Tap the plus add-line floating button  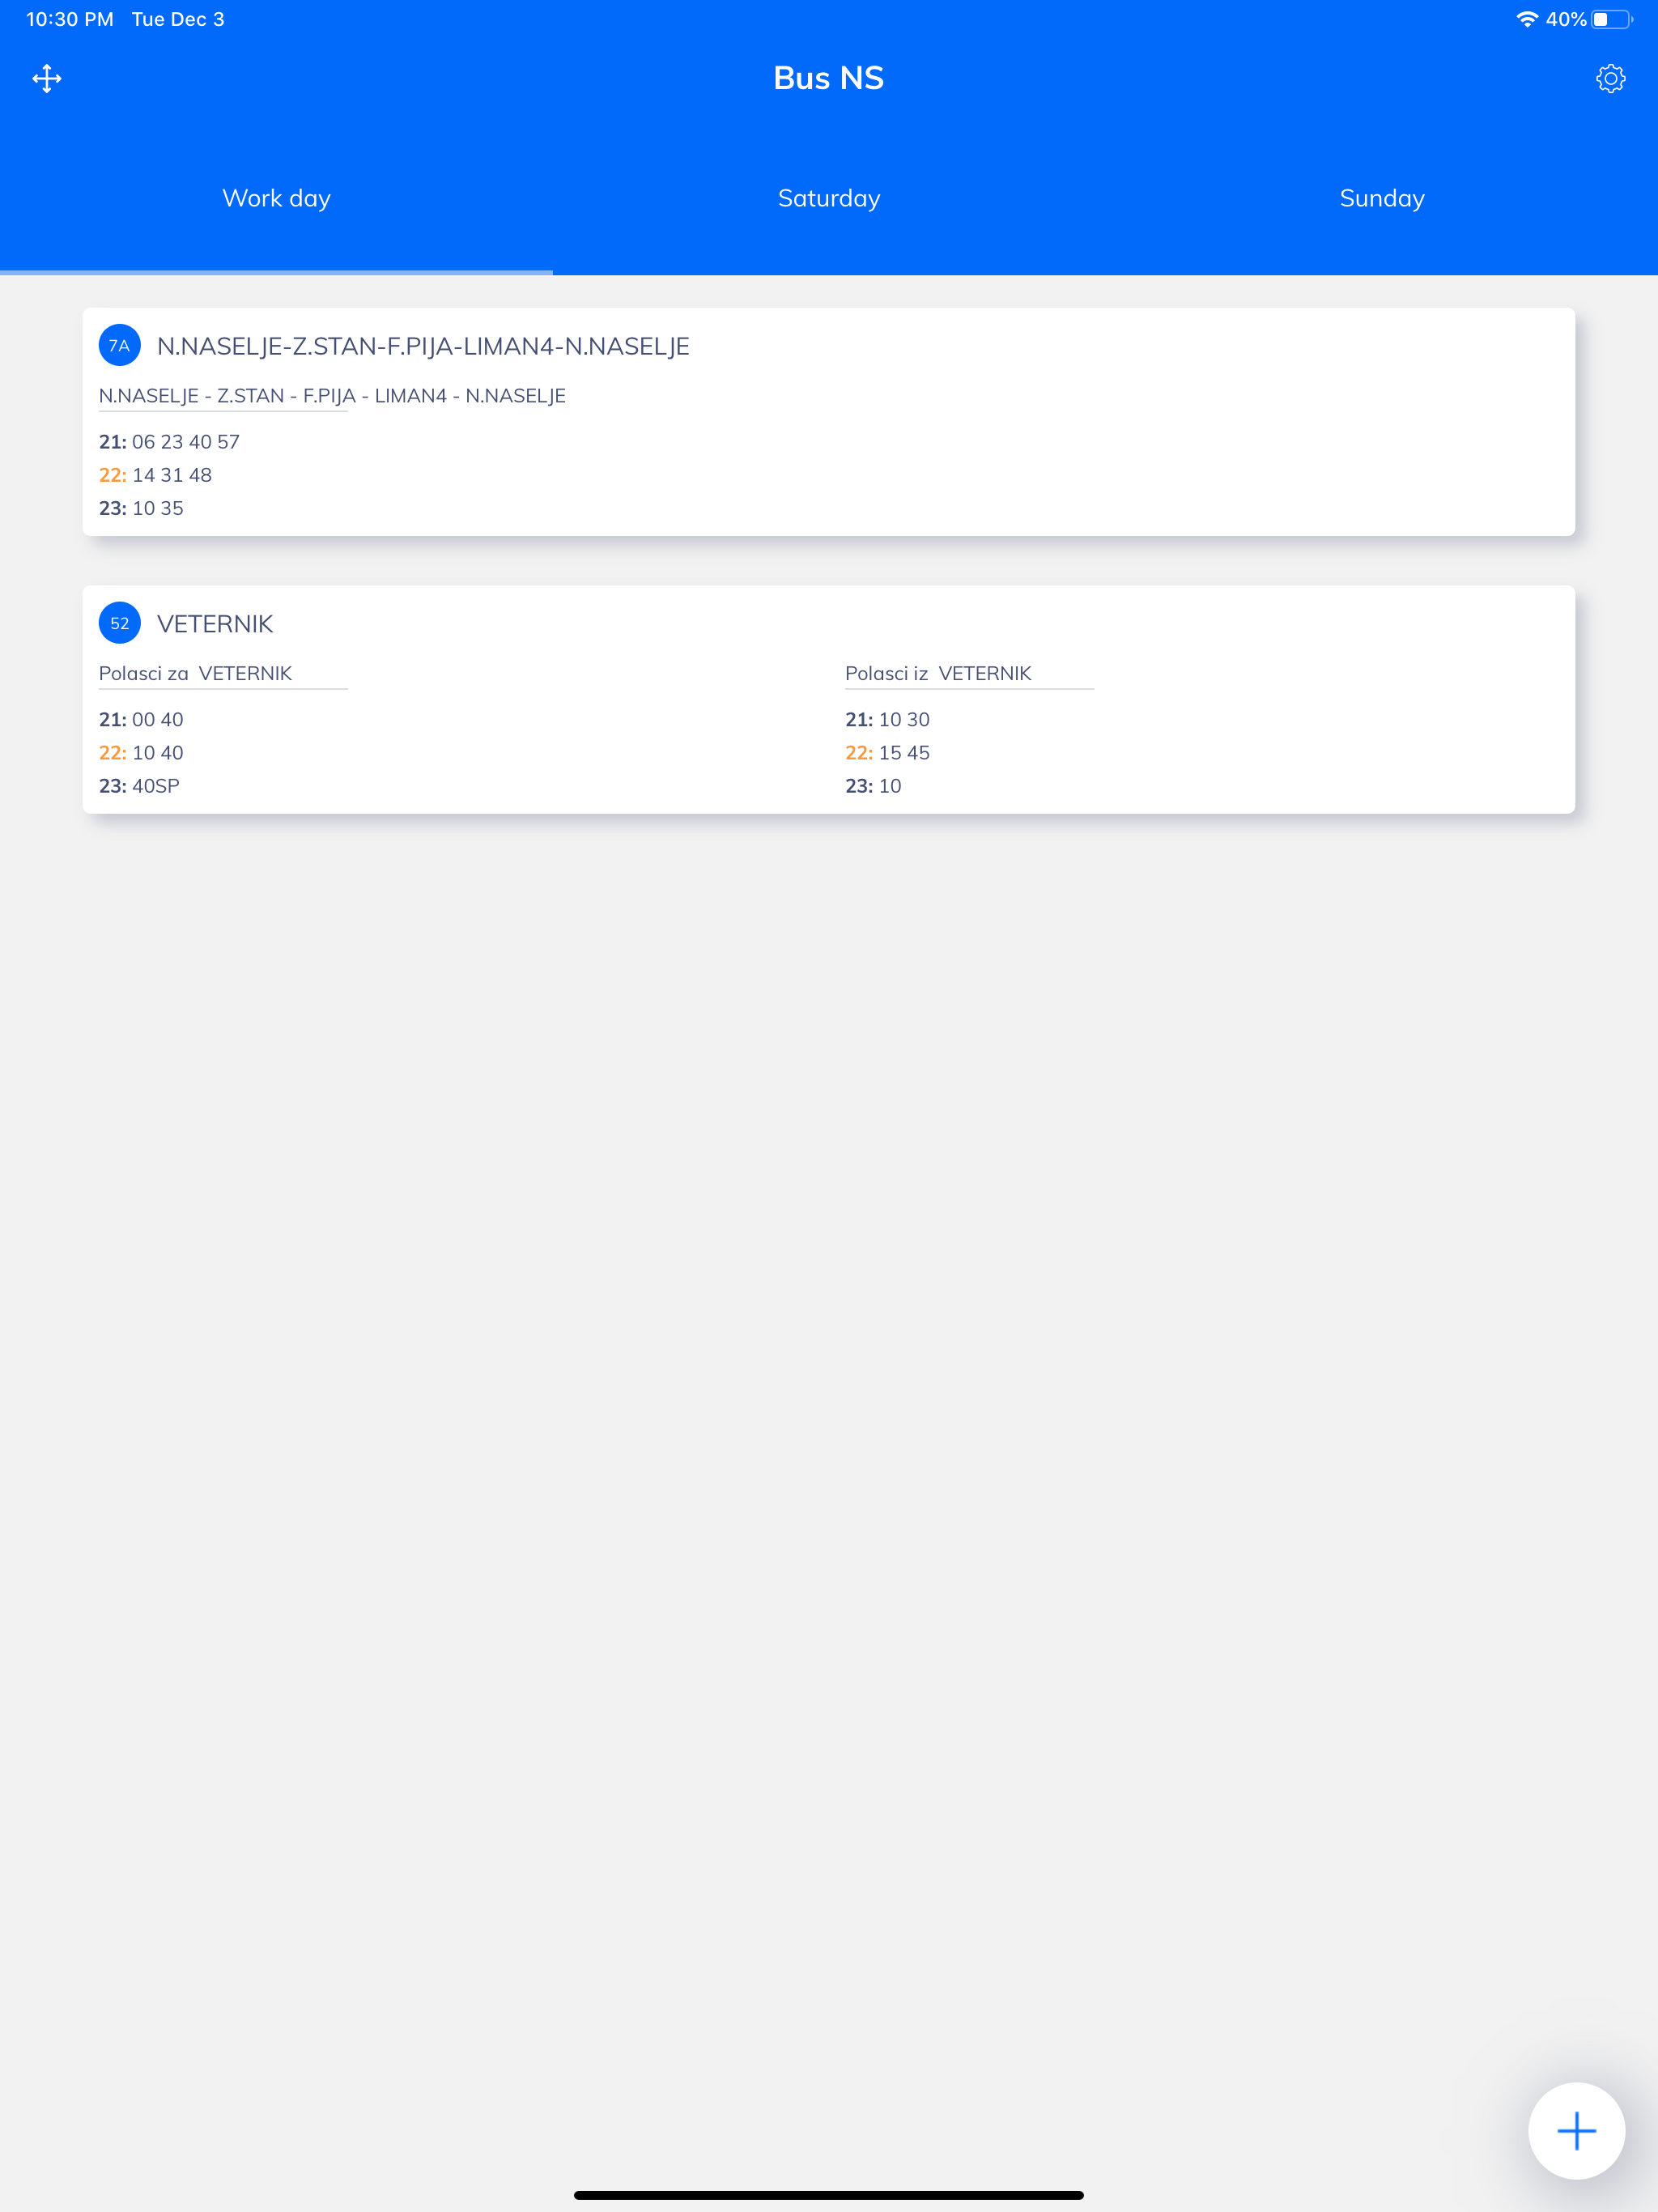tap(1576, 2130)
